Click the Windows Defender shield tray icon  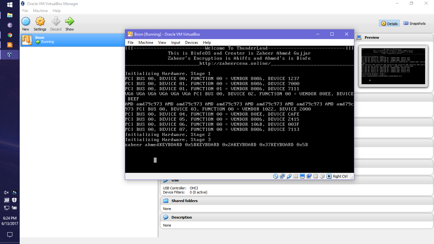pos(14,200)
